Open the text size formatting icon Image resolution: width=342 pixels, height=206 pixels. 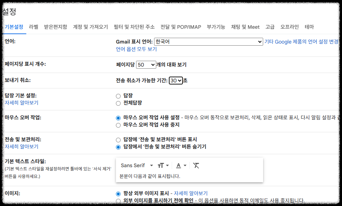pyautogui.click(x=163, y=165)
